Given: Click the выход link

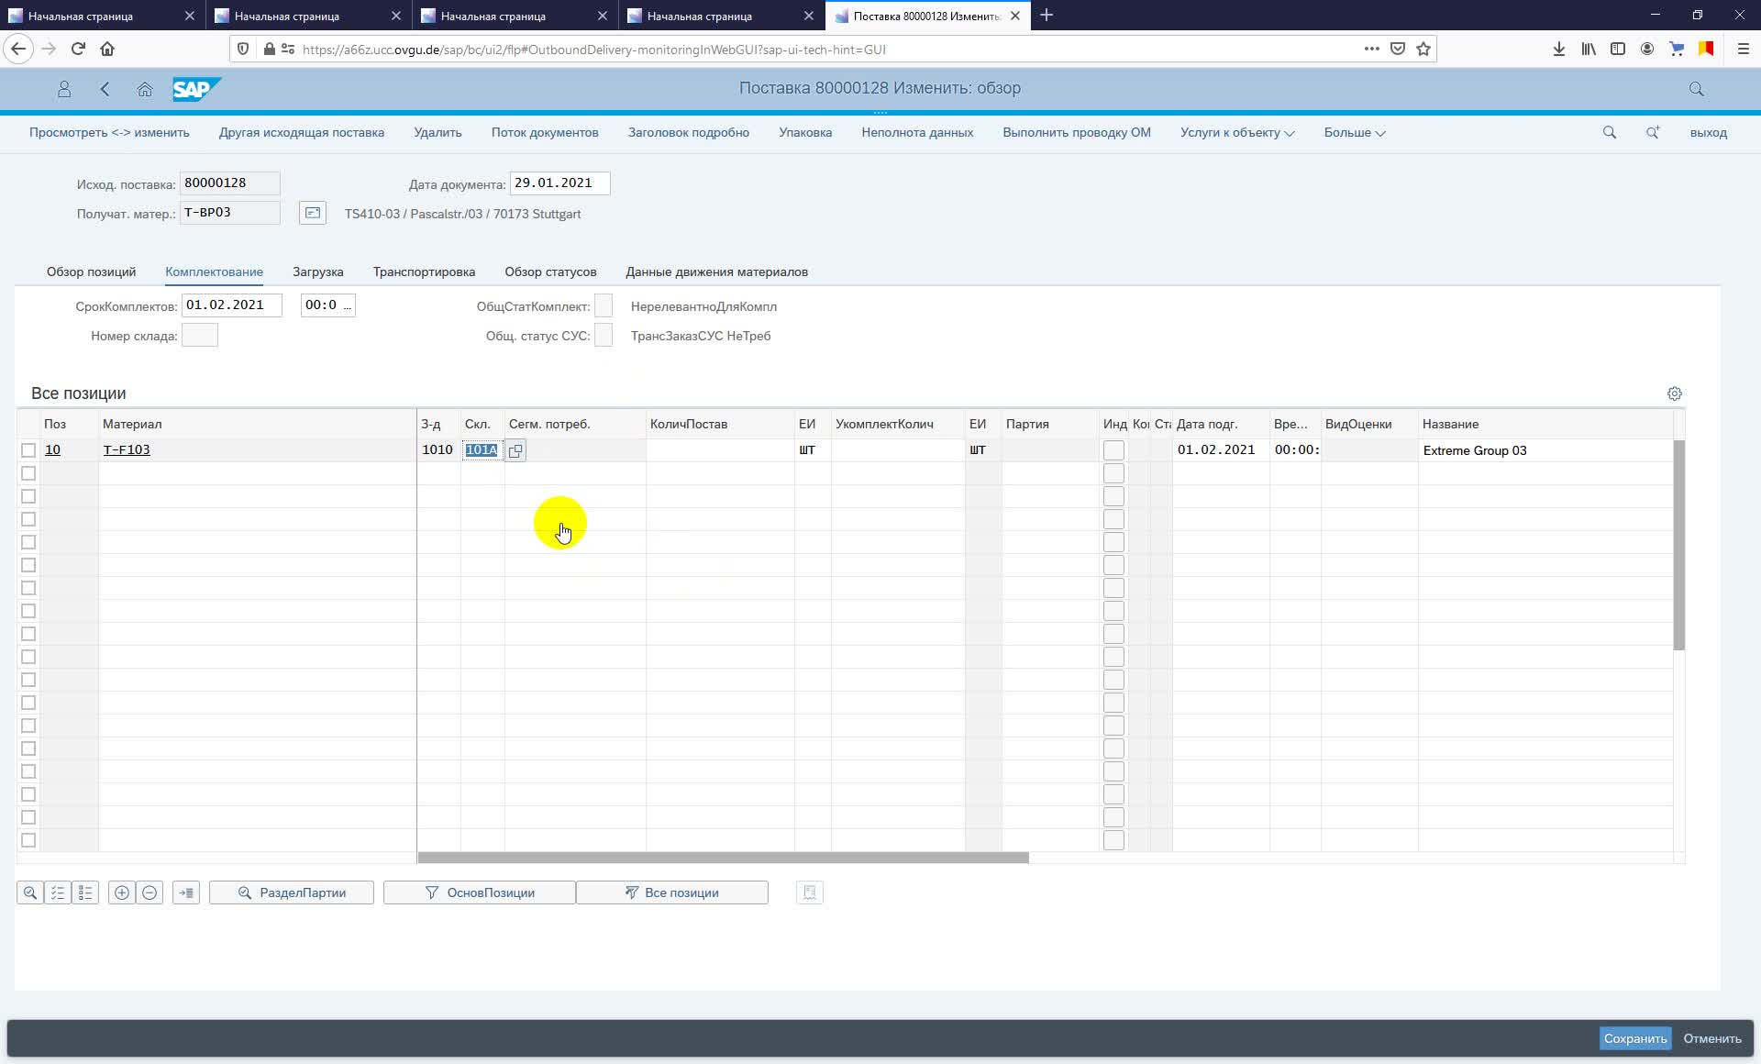Looking at the screenshot, I should click(1708, 133).
